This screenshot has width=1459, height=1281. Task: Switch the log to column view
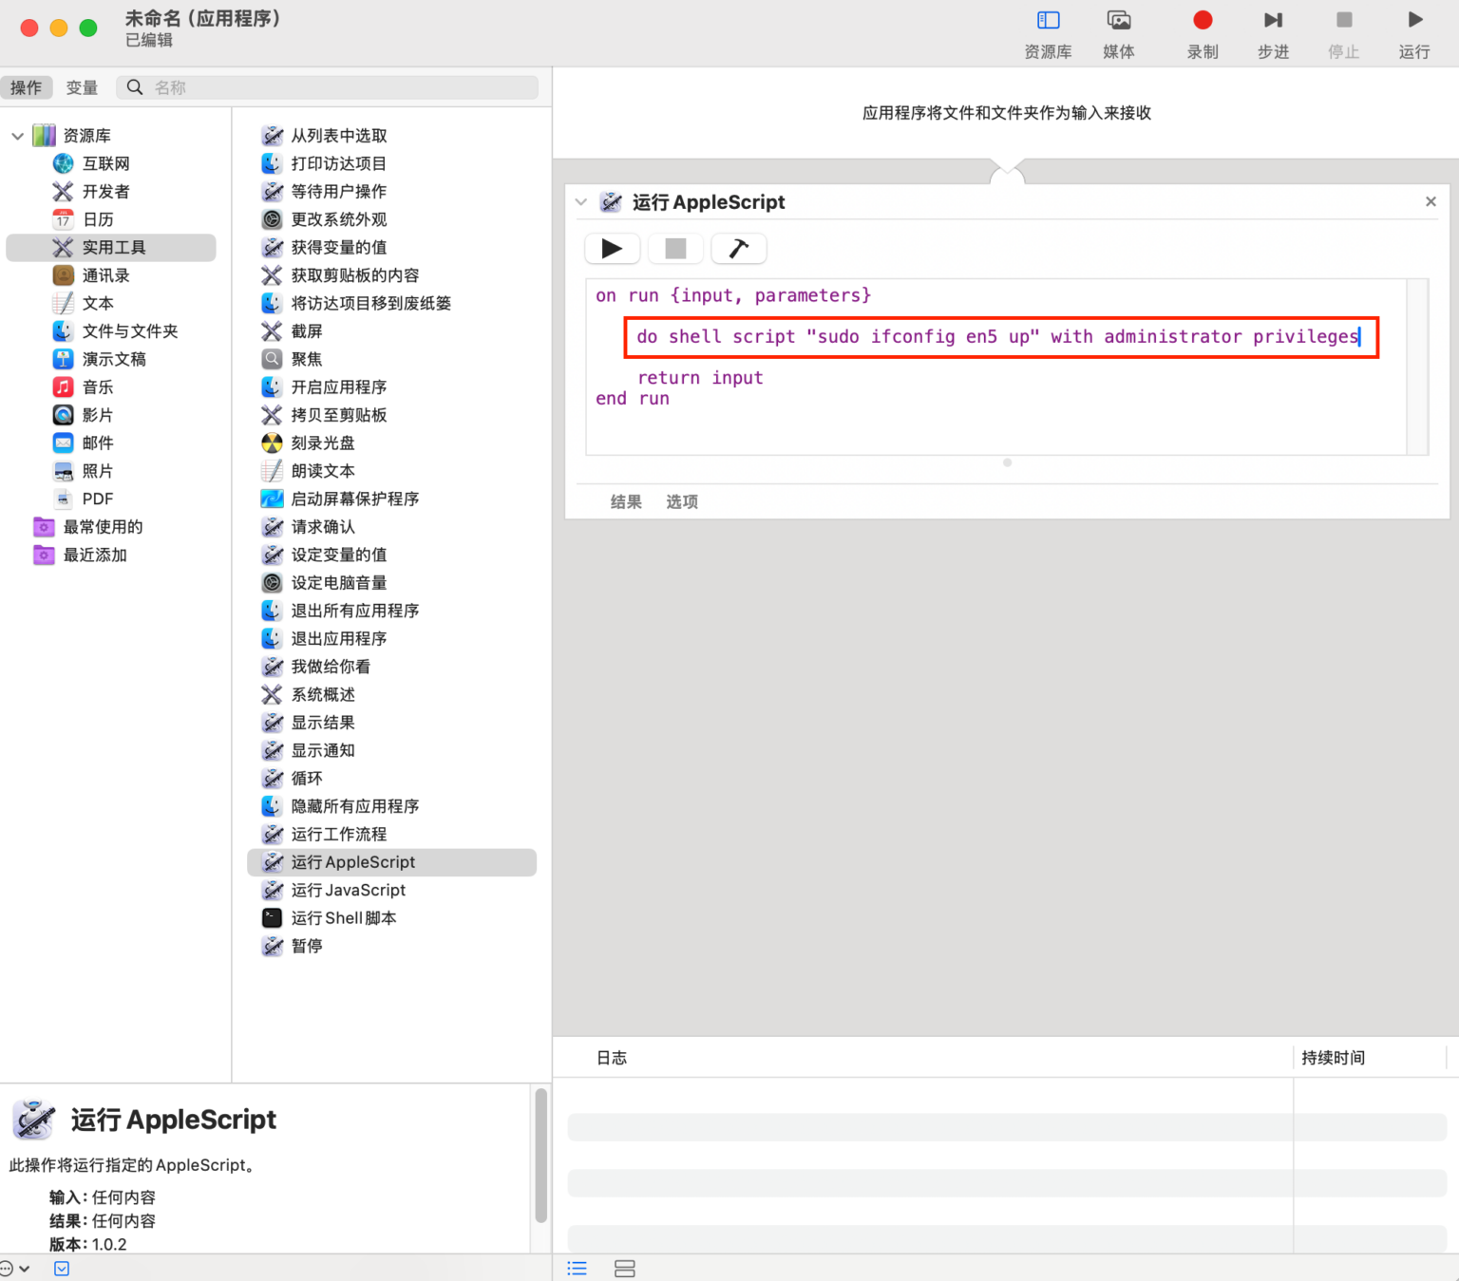(624, 1269)
